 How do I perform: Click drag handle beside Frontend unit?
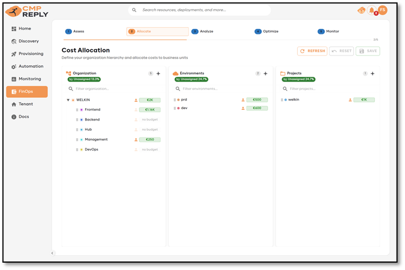[x=77, y=110]
